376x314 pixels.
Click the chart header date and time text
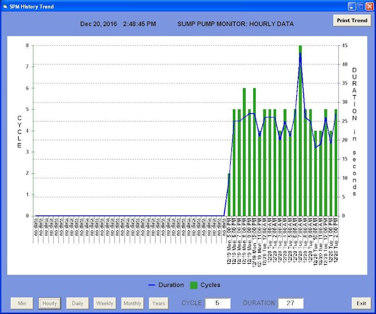(x=118, y=24)
